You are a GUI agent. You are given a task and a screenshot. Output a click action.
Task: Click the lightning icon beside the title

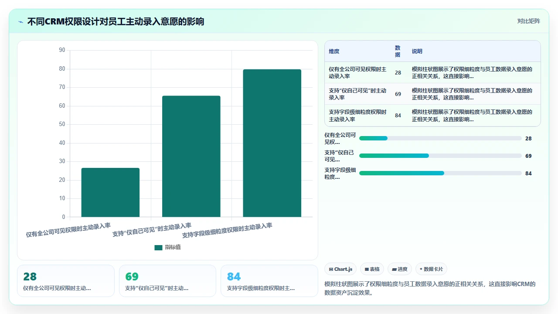[21, 22]
